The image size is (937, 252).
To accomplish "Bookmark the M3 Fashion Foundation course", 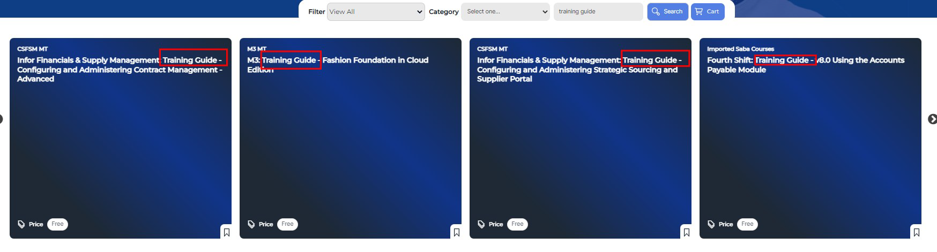I will tap(456, 232).
